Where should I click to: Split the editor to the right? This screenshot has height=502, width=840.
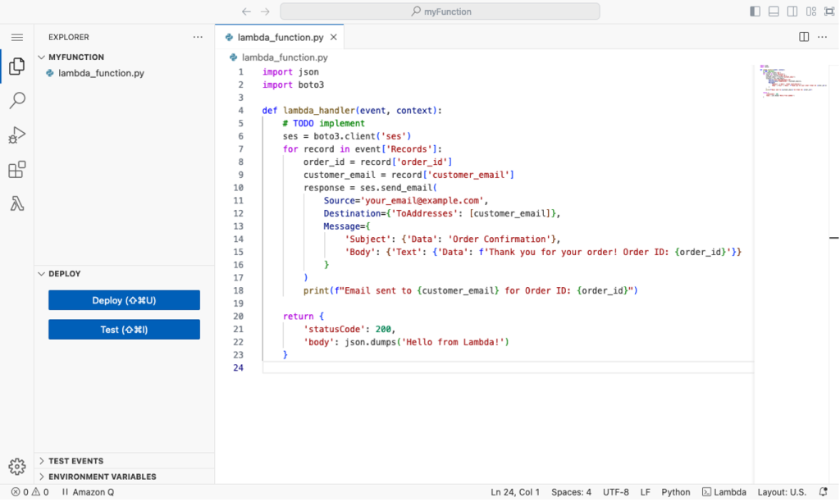(x=804, y=37)
